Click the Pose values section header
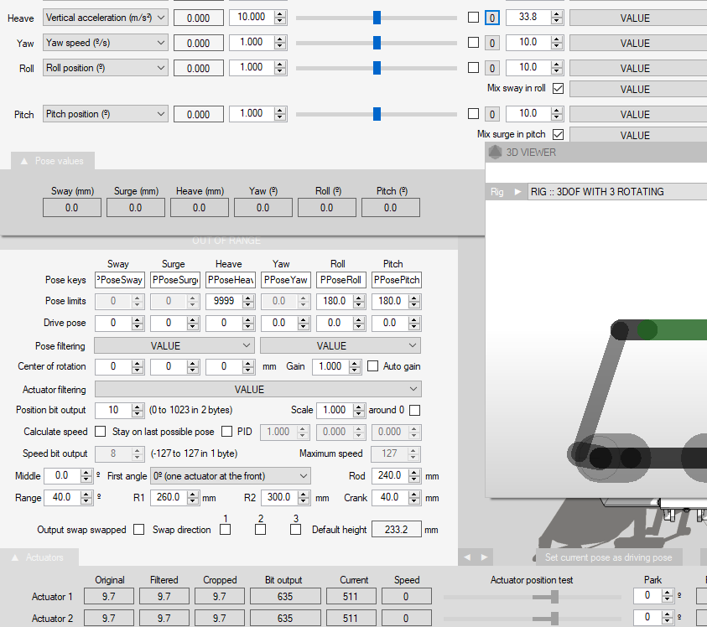Image resolution: width=707 pixels, height=627 pixels. click(58, 161)
